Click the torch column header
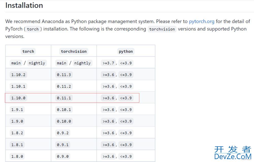254x162 pixels. pyautogui.click(x=28, y=51)
